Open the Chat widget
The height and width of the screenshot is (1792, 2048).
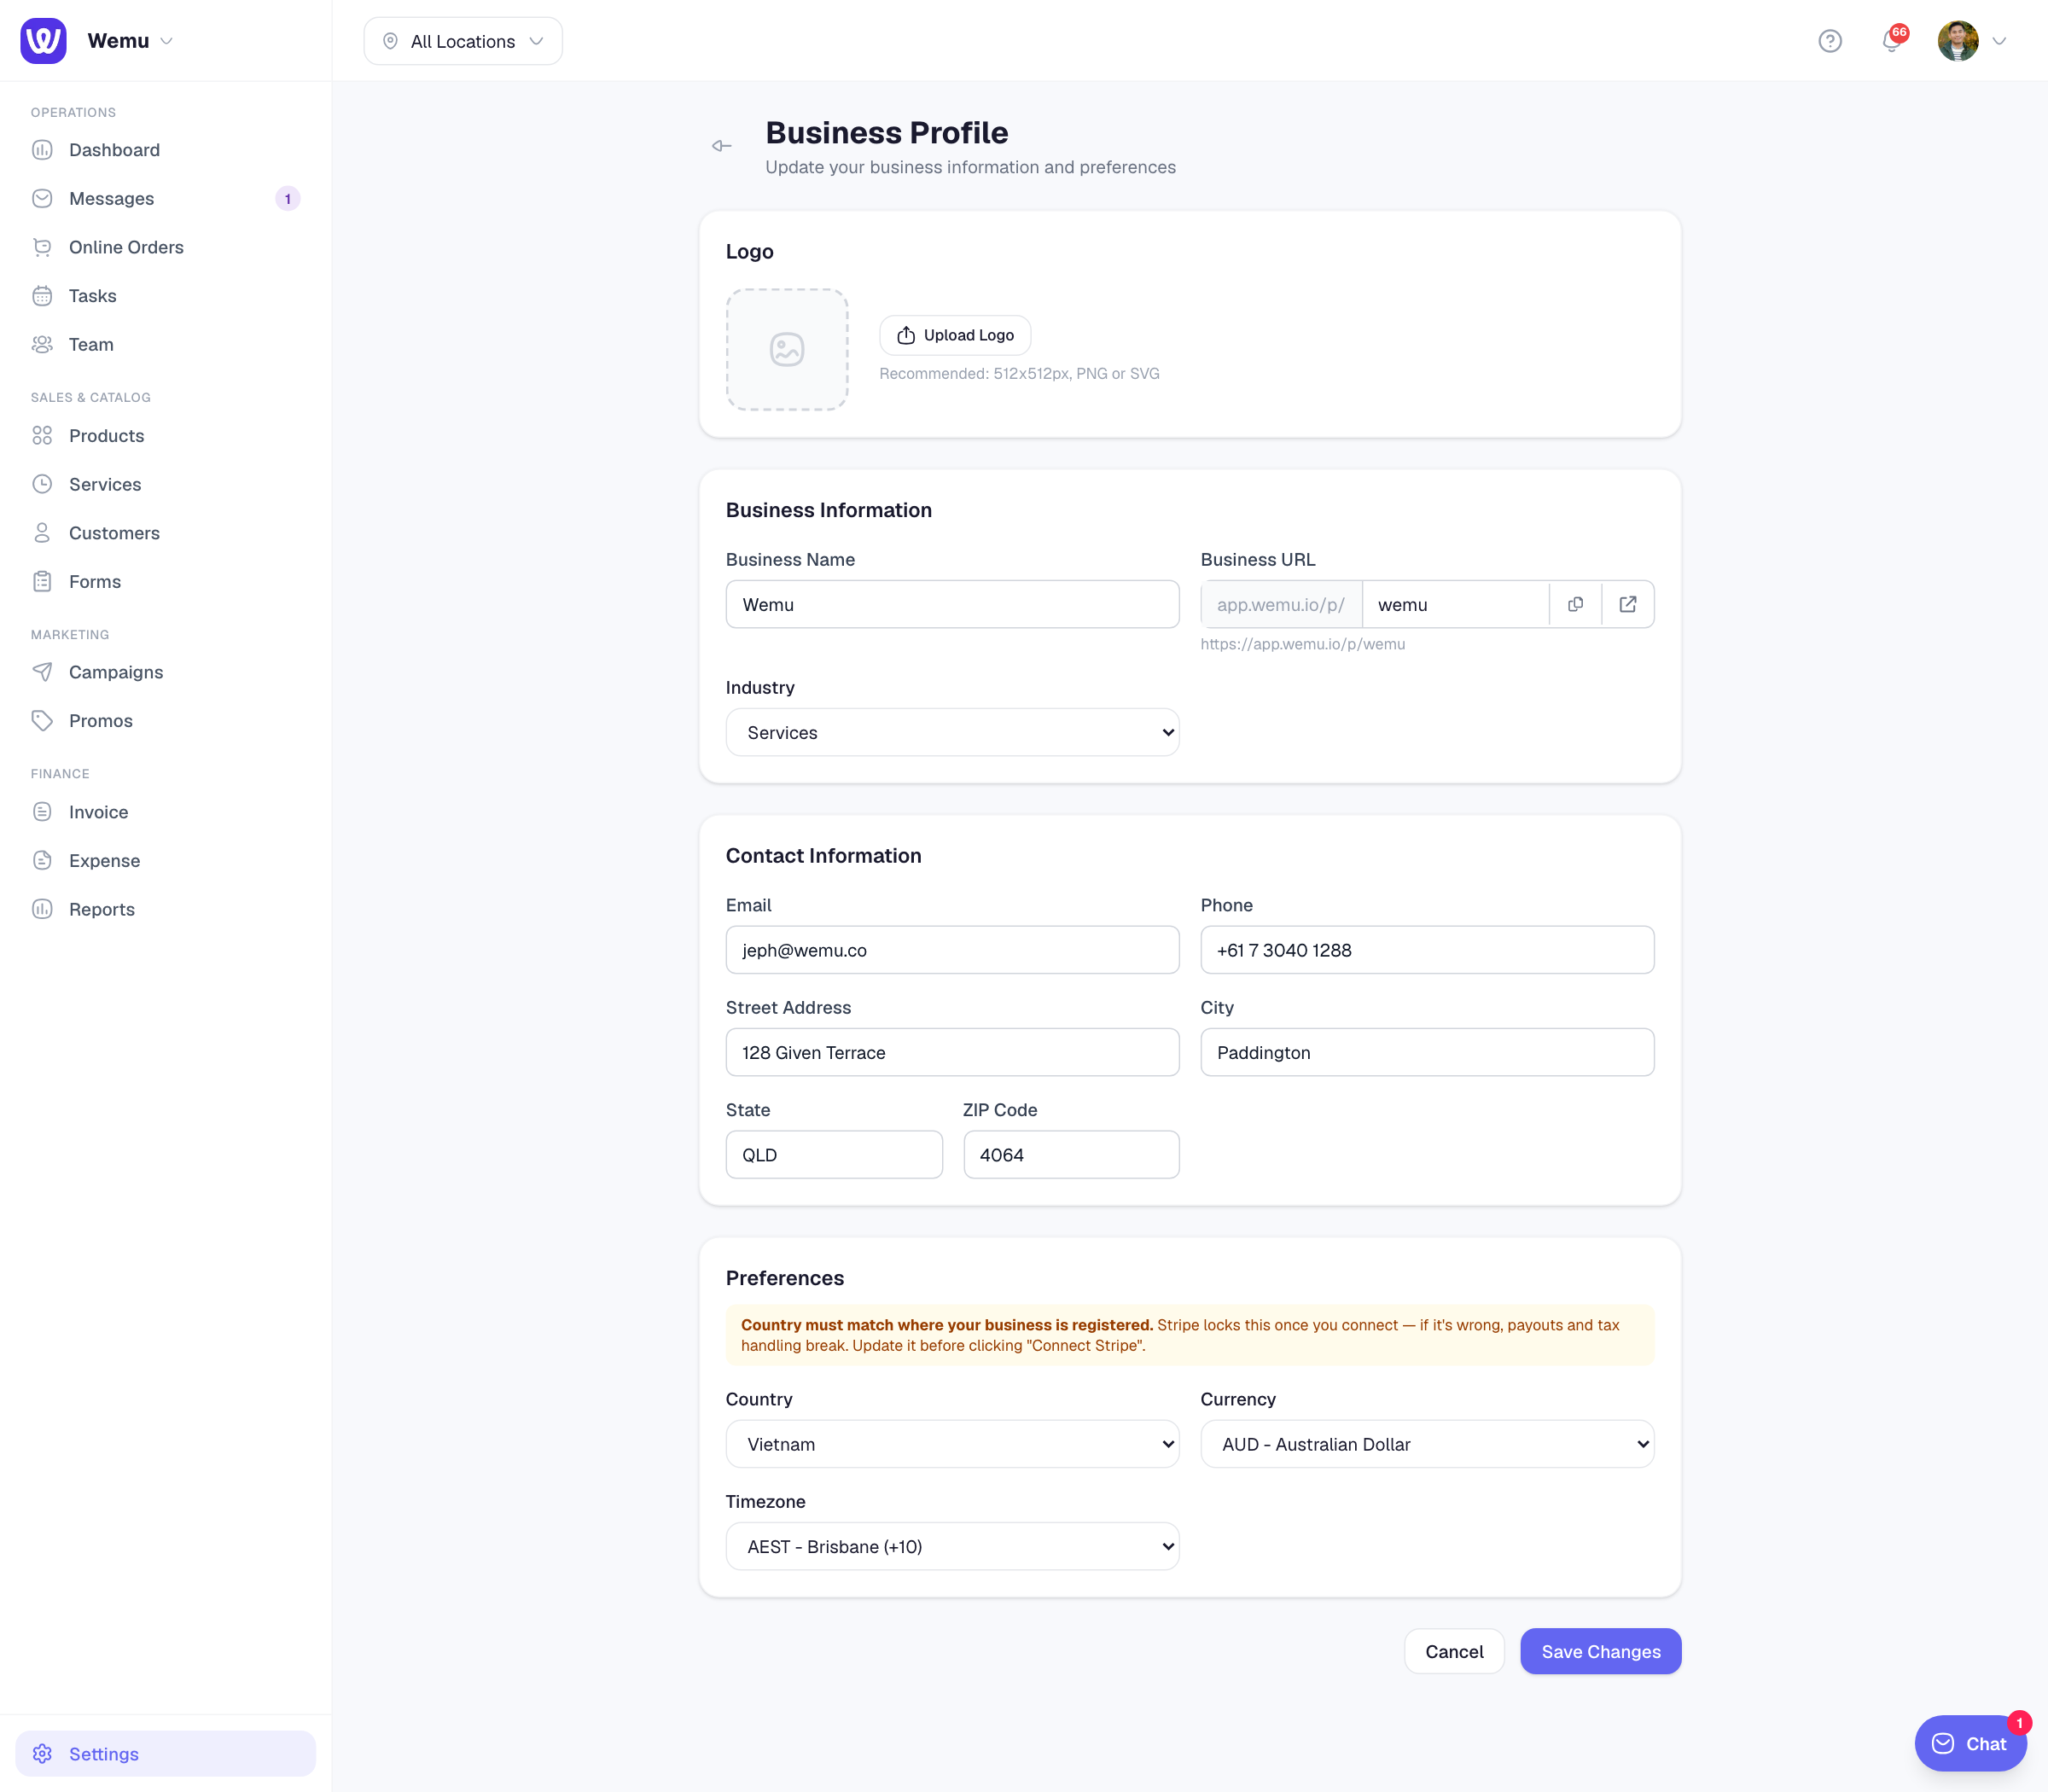tap(1970, 1743)
